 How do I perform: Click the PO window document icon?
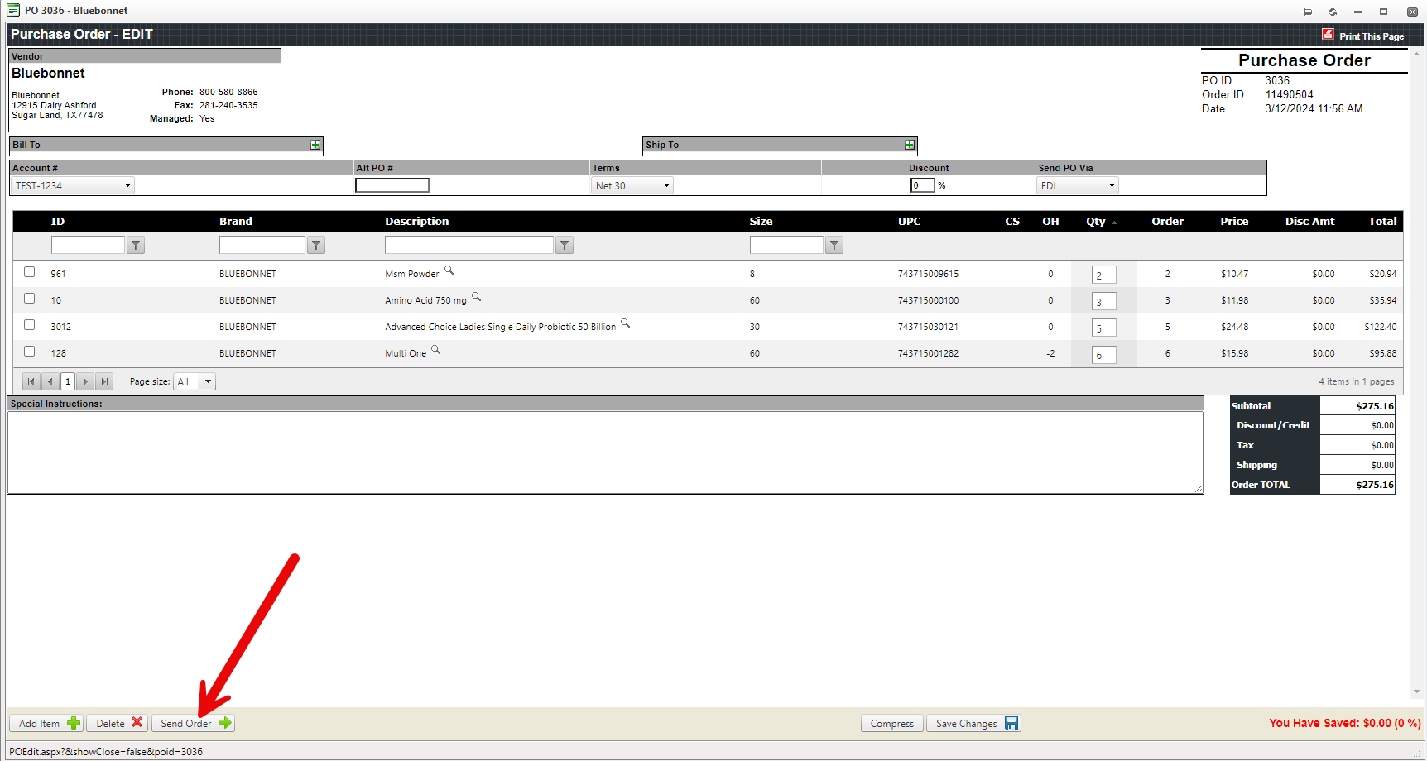point(13,10)
